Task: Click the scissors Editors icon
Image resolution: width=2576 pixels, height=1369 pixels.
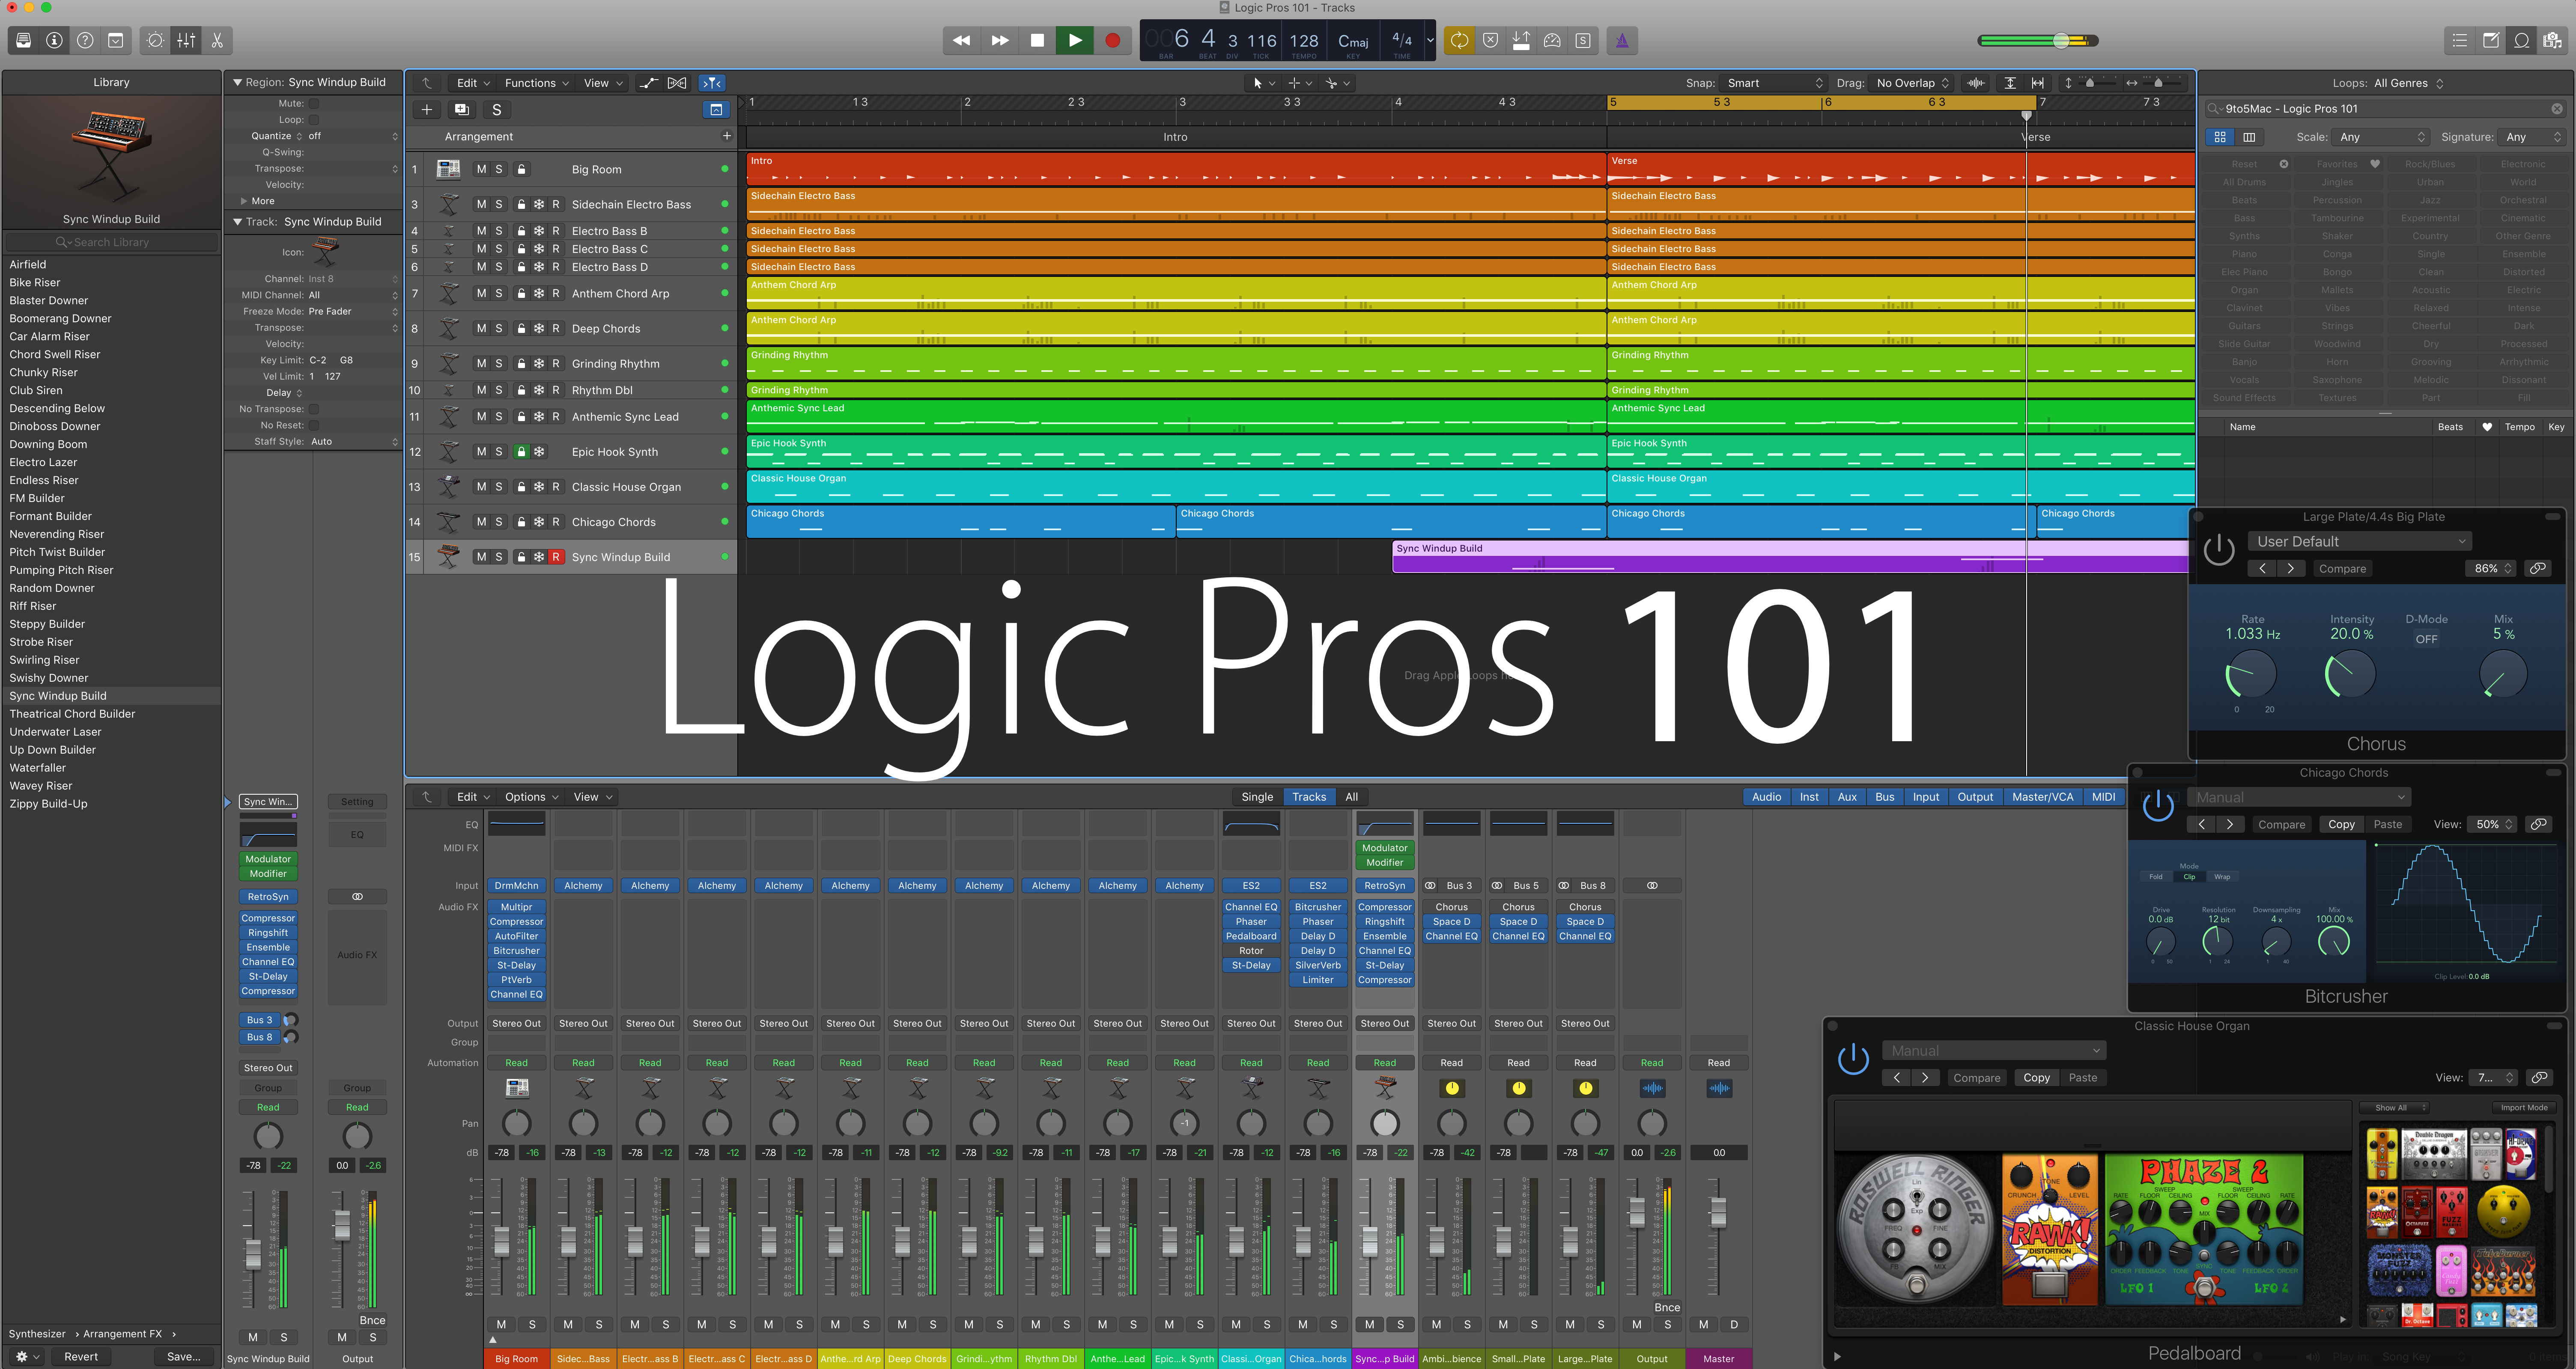Action: pyautogui.click(x=217, y=41)
